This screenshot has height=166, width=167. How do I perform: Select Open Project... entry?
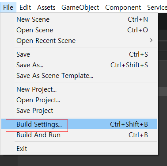pos(79,100)
